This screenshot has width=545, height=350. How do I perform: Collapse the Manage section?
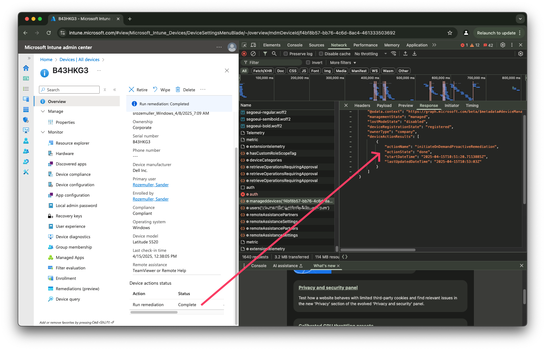point(43,111)
